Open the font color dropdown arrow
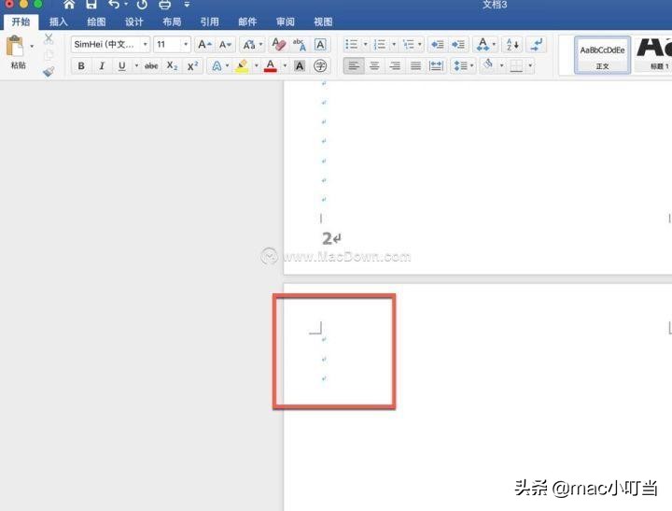 click(285, 65)
